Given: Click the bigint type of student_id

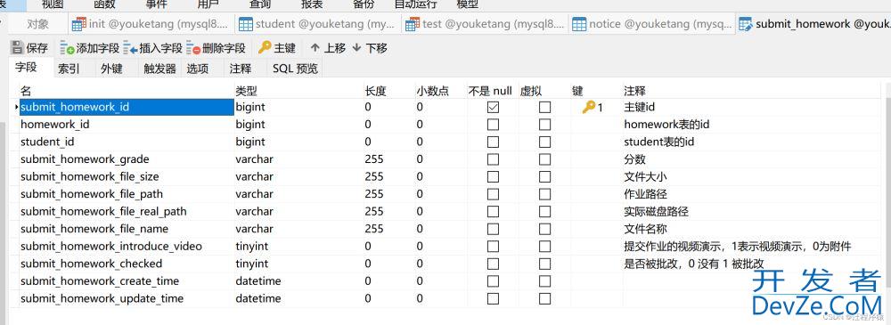Looking at the screenshot, I should [250, 142].
